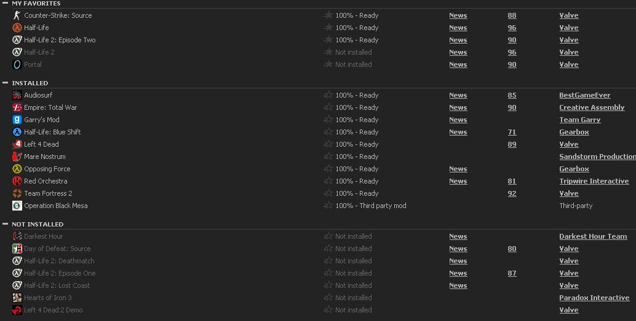Select the Garry's Mod icon
Viewport: 636px width, 321px height.
(x=17, y=120)
